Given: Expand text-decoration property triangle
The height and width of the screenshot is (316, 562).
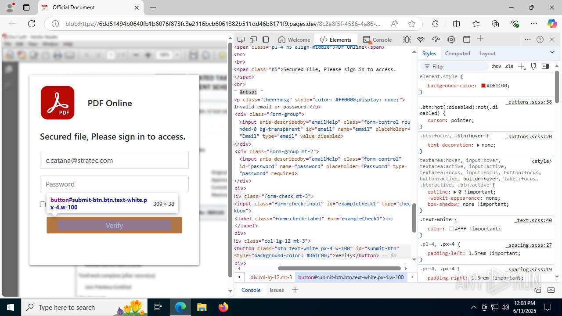Looking at the screenshot, I should point(478,145).
